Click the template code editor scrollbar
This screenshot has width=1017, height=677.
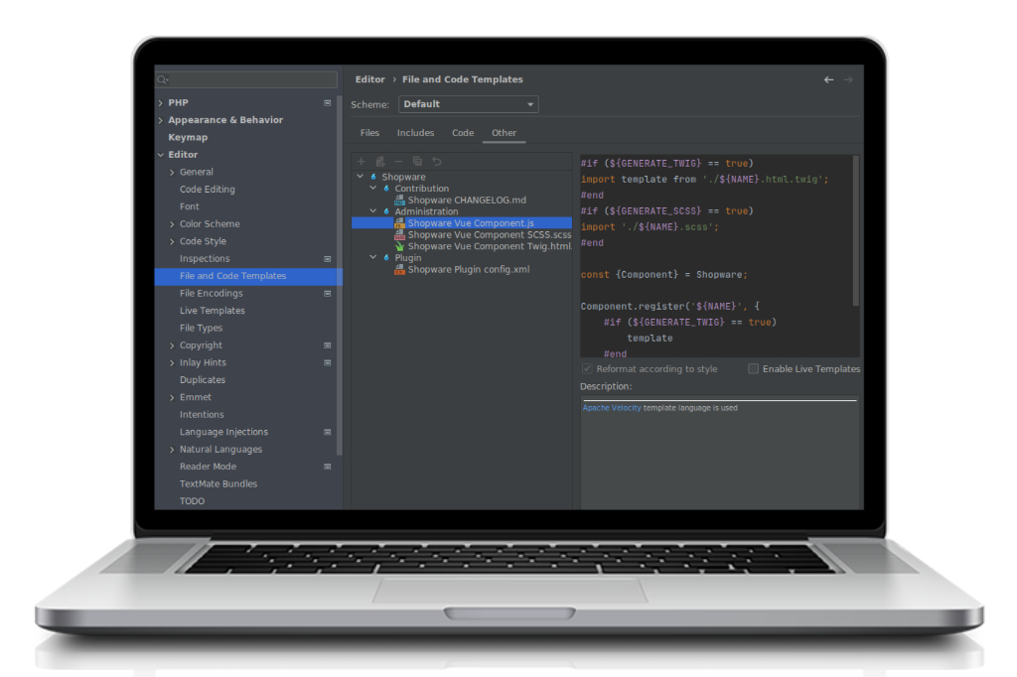(856, 230)
